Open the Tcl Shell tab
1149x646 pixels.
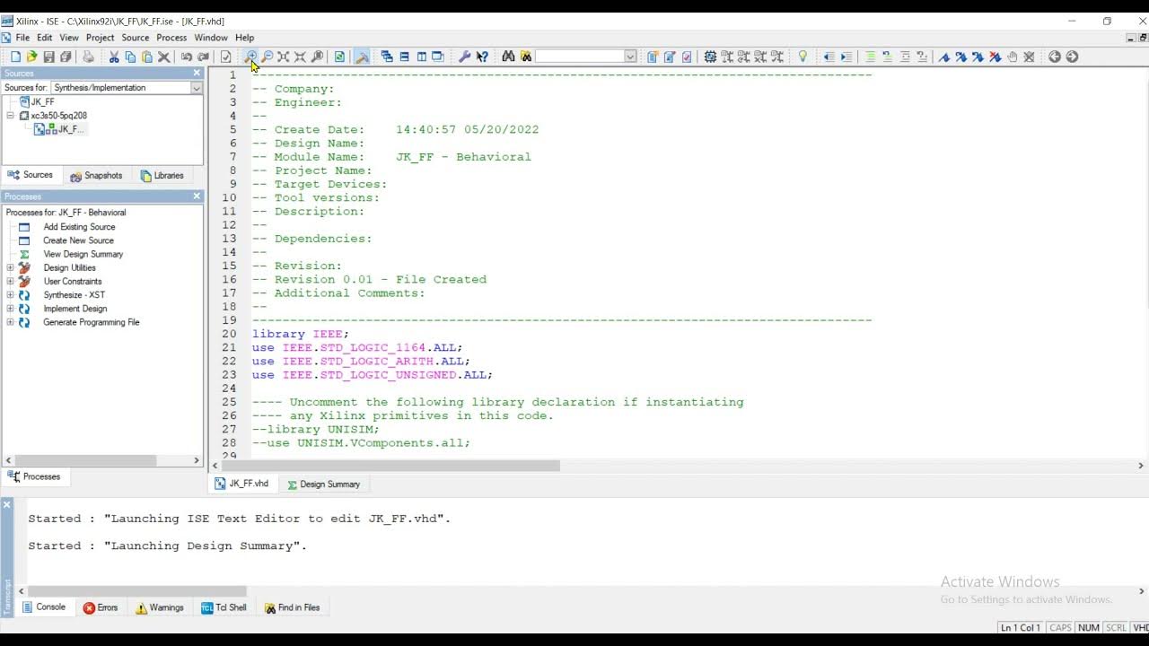click(224, 607)
